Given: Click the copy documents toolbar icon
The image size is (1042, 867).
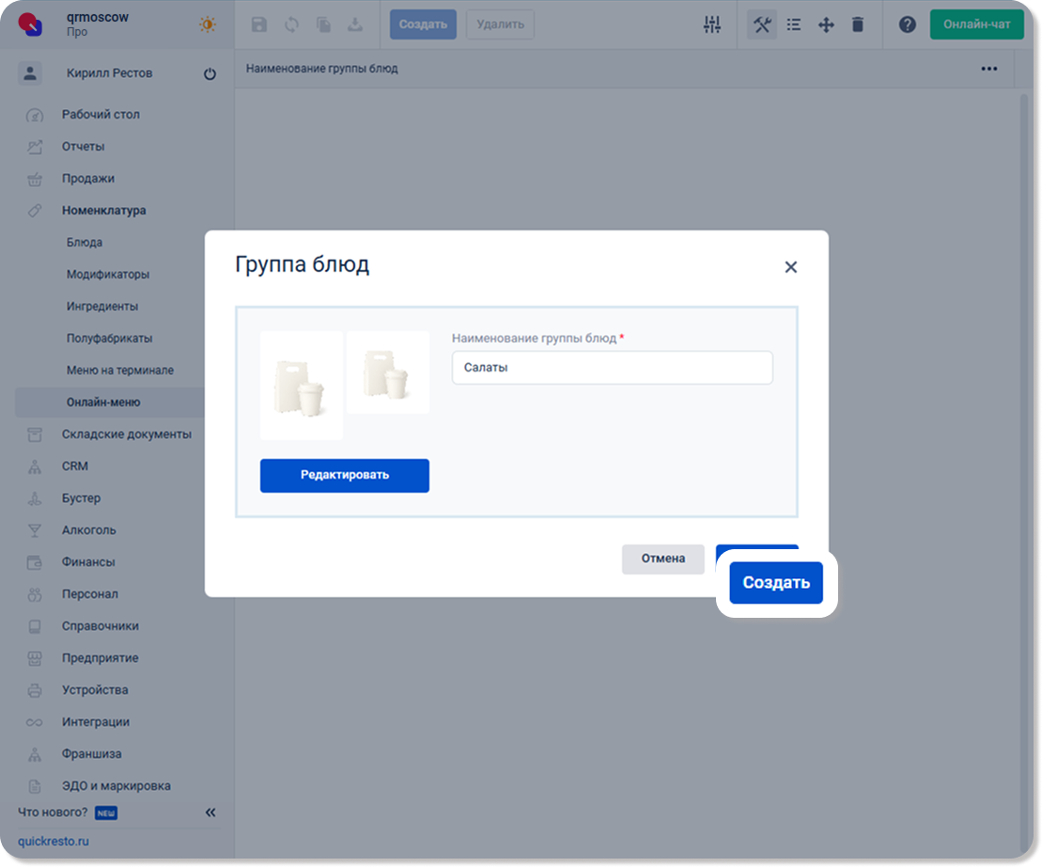Looking at the screenshot, I should tap(323, 24).
